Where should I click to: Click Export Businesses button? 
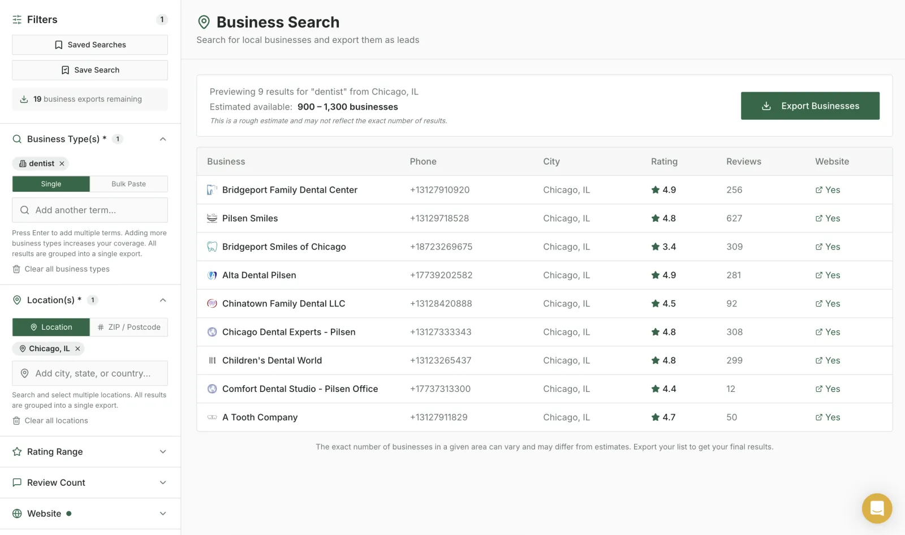tap(810, 106)
